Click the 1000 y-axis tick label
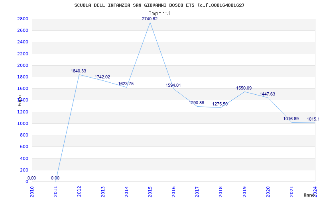The width and height of the screenshot is (319, 199). click(x=23, y=123)
